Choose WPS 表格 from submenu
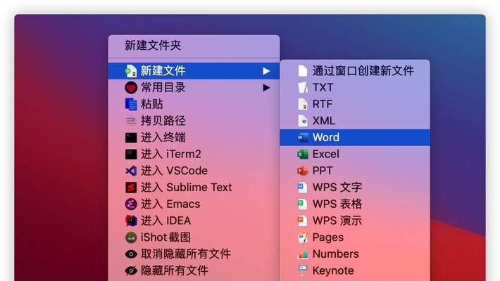The width and height of the screenshot is (500, 281). coord(355,204)
